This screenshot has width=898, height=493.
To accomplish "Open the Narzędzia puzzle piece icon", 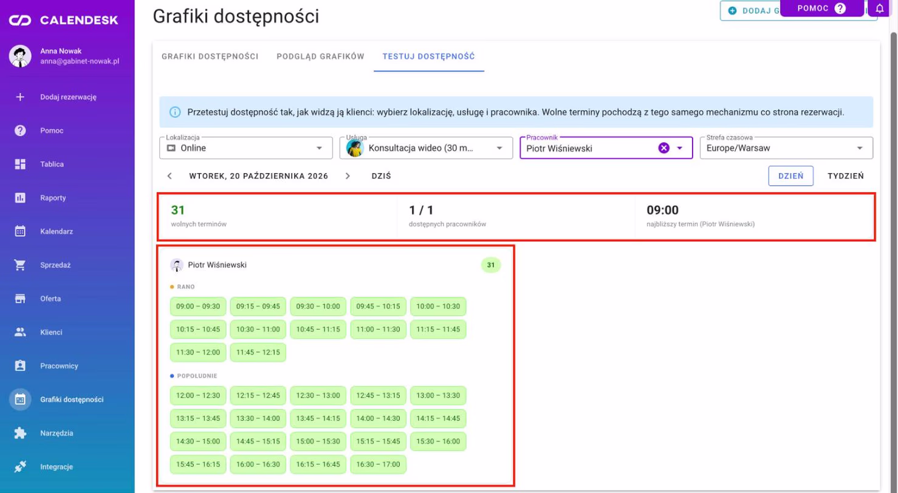I will click(x=20, y=433).
